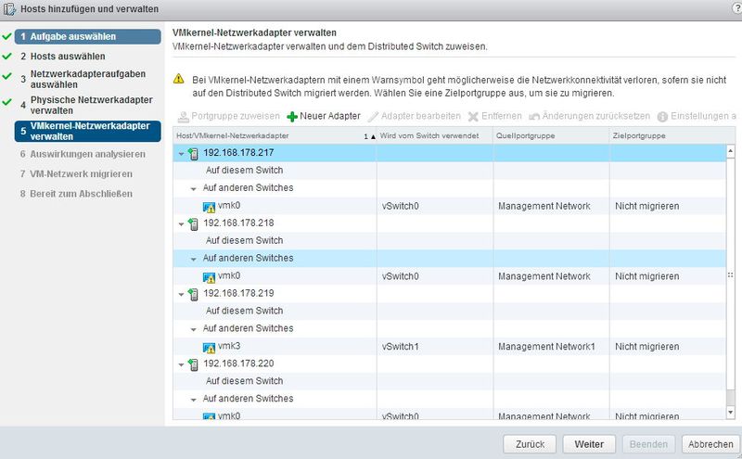Click the Entfernen X icon
This screenshot has height=459, width=742.
coord(473,117)
